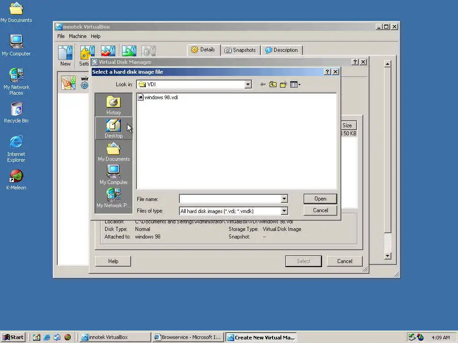Click the Start machine toolbar icon
Image resolution: width=458 pixels, height=343 pixels.
(129, 51)
